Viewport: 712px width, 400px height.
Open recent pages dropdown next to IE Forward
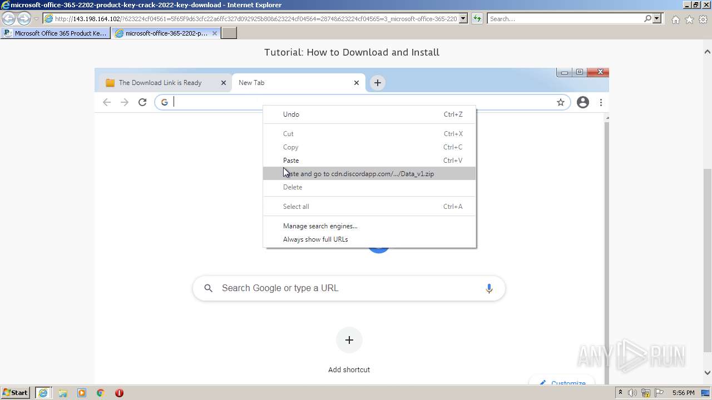[36, 19]
